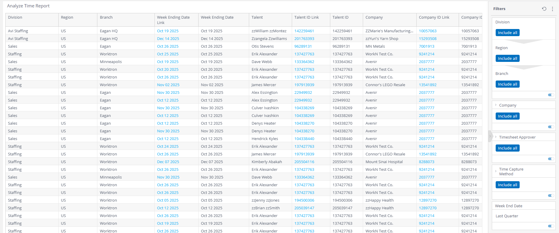
Task: Click Include all under Timesheet Approver filter
Action: 508,148
